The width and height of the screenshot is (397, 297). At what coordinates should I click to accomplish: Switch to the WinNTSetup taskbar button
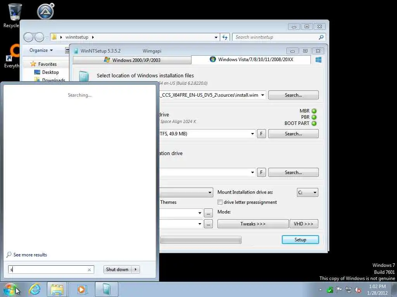(x=107, y=289)
